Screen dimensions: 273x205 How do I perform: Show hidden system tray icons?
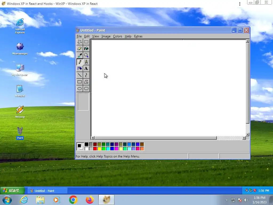pyautogui.click(x=227, y=200)
